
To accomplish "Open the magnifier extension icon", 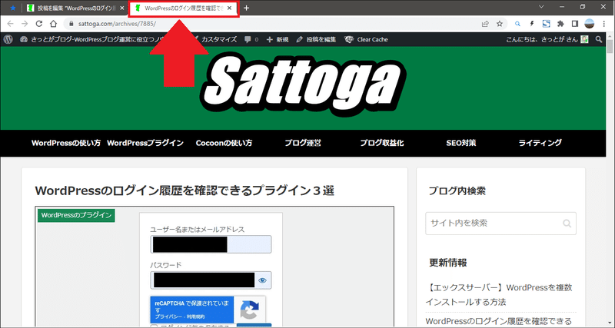I will (517, 24).
